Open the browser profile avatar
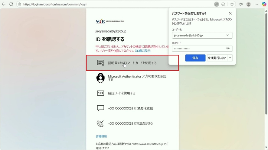Viewport: 268px width, 150px height. click(x=249, y=4)
